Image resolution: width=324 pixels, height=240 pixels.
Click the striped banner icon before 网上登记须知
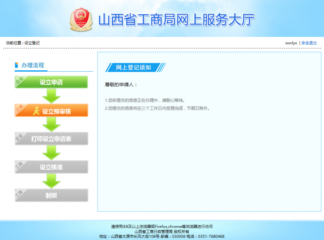click(x=110, y=68)
